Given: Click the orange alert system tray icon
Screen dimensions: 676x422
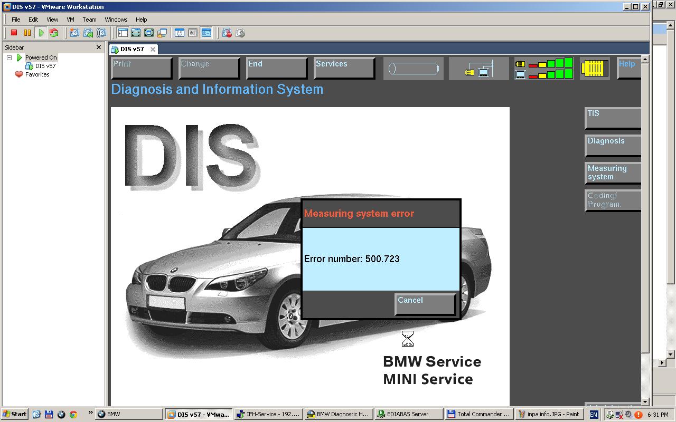Looking at the screenshot, I should pos(638,415).
